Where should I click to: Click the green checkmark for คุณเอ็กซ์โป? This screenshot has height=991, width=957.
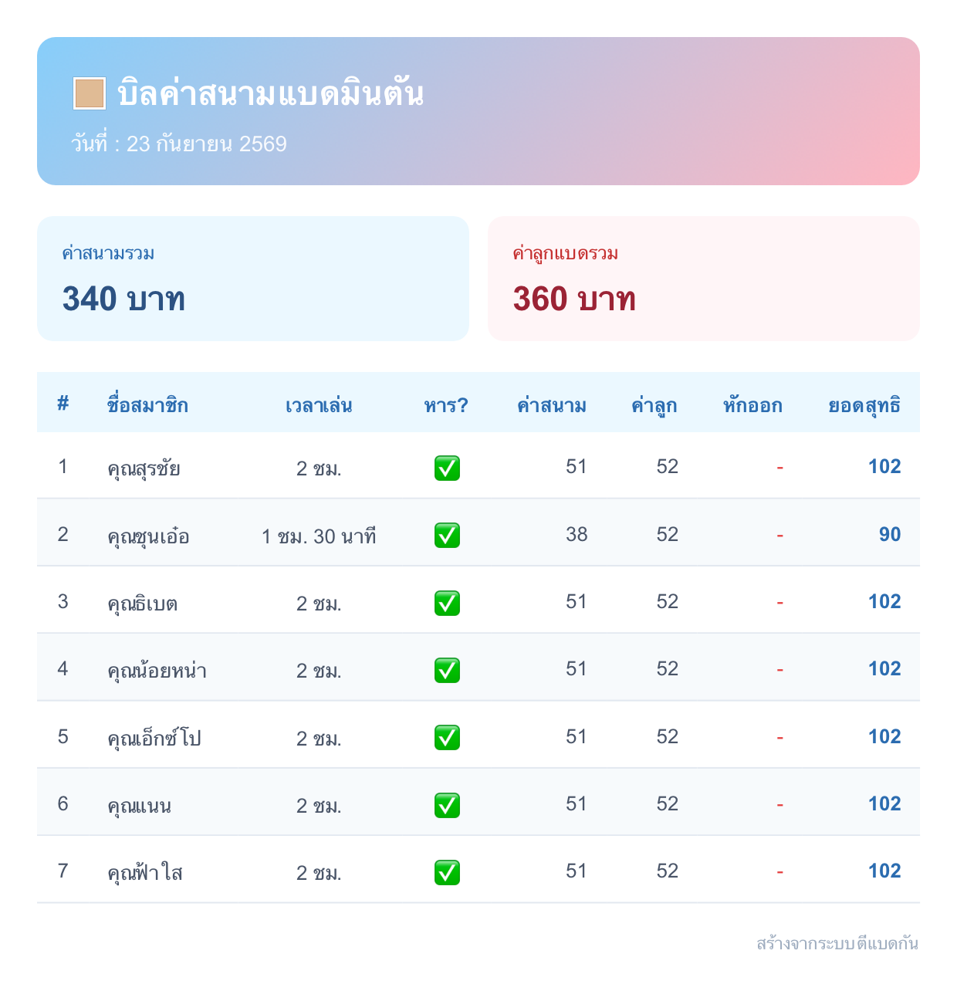(447, 737)
